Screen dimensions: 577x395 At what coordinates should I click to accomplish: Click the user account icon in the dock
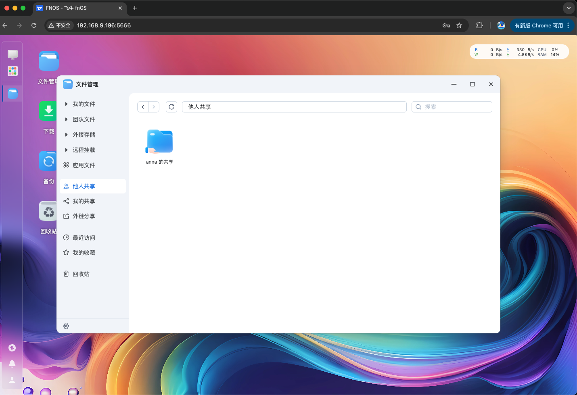12,380
